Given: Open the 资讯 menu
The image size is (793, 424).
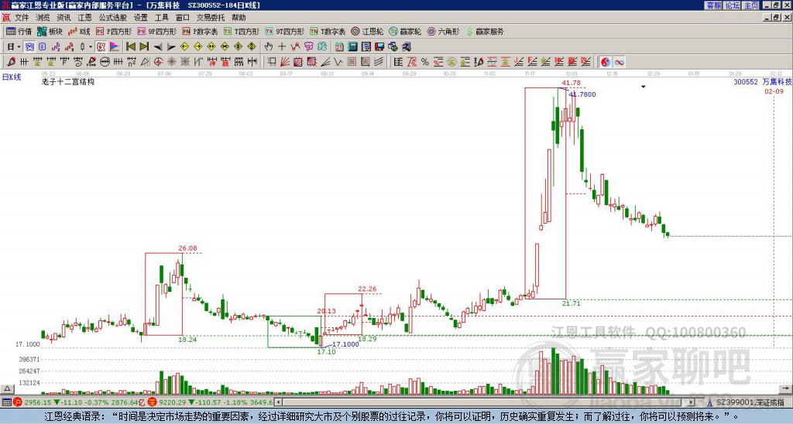Looking at the screenshot, I should (x=64, y=18).
